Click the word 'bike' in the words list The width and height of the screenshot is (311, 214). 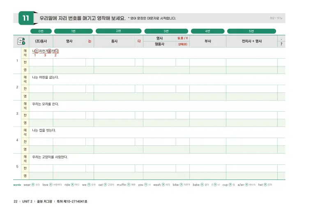175,185
